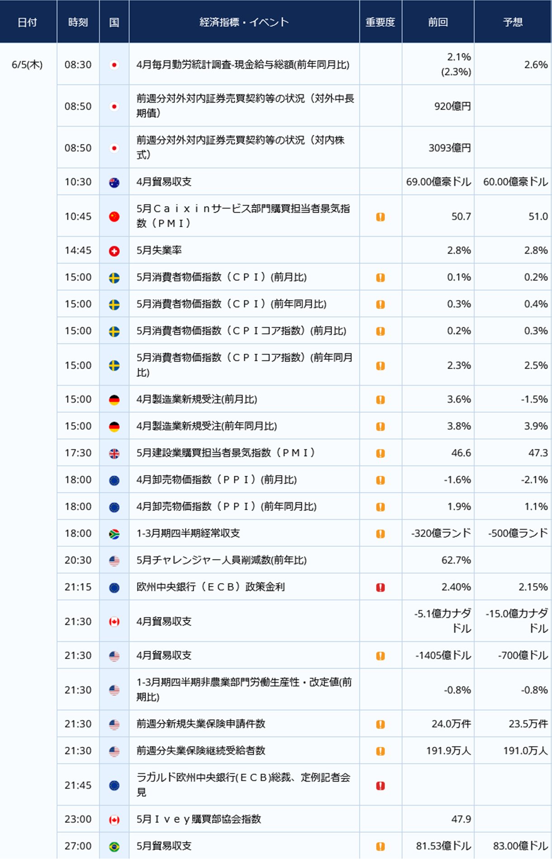552x859 pixels.
Task: Click importance icon for Caixin サービス部門 PMI
Action: click(x=381, y=217)
